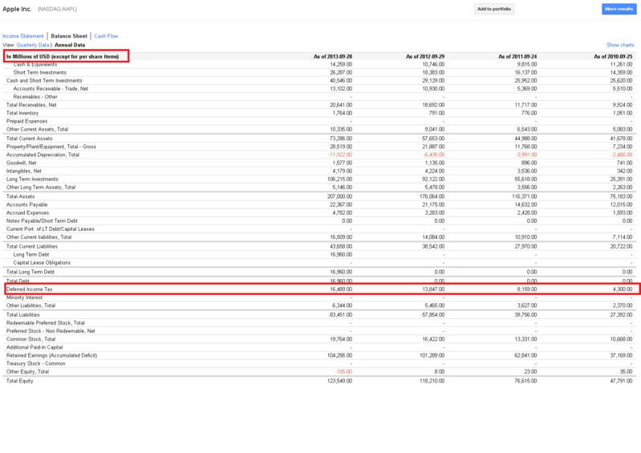
Task: Click the NASDAQ:AAPL ticker text
Action: (x=57, y=9)
